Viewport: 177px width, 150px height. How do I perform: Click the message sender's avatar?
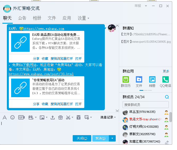112,28
